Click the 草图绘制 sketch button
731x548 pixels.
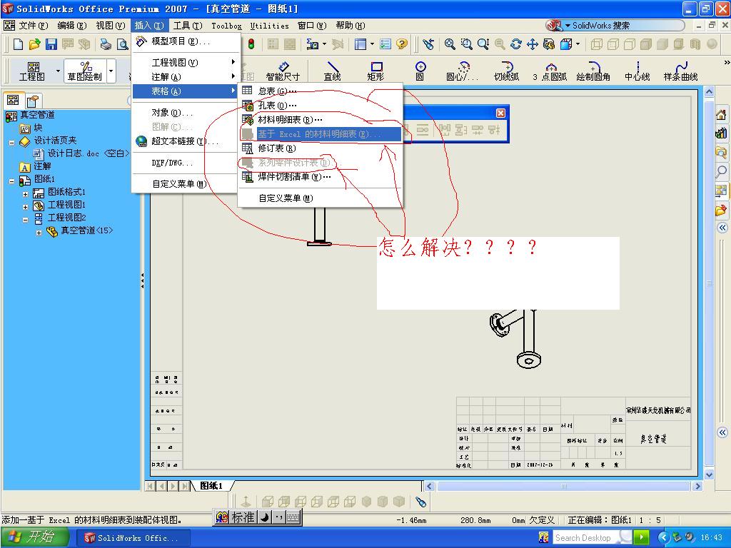[84, 71]
